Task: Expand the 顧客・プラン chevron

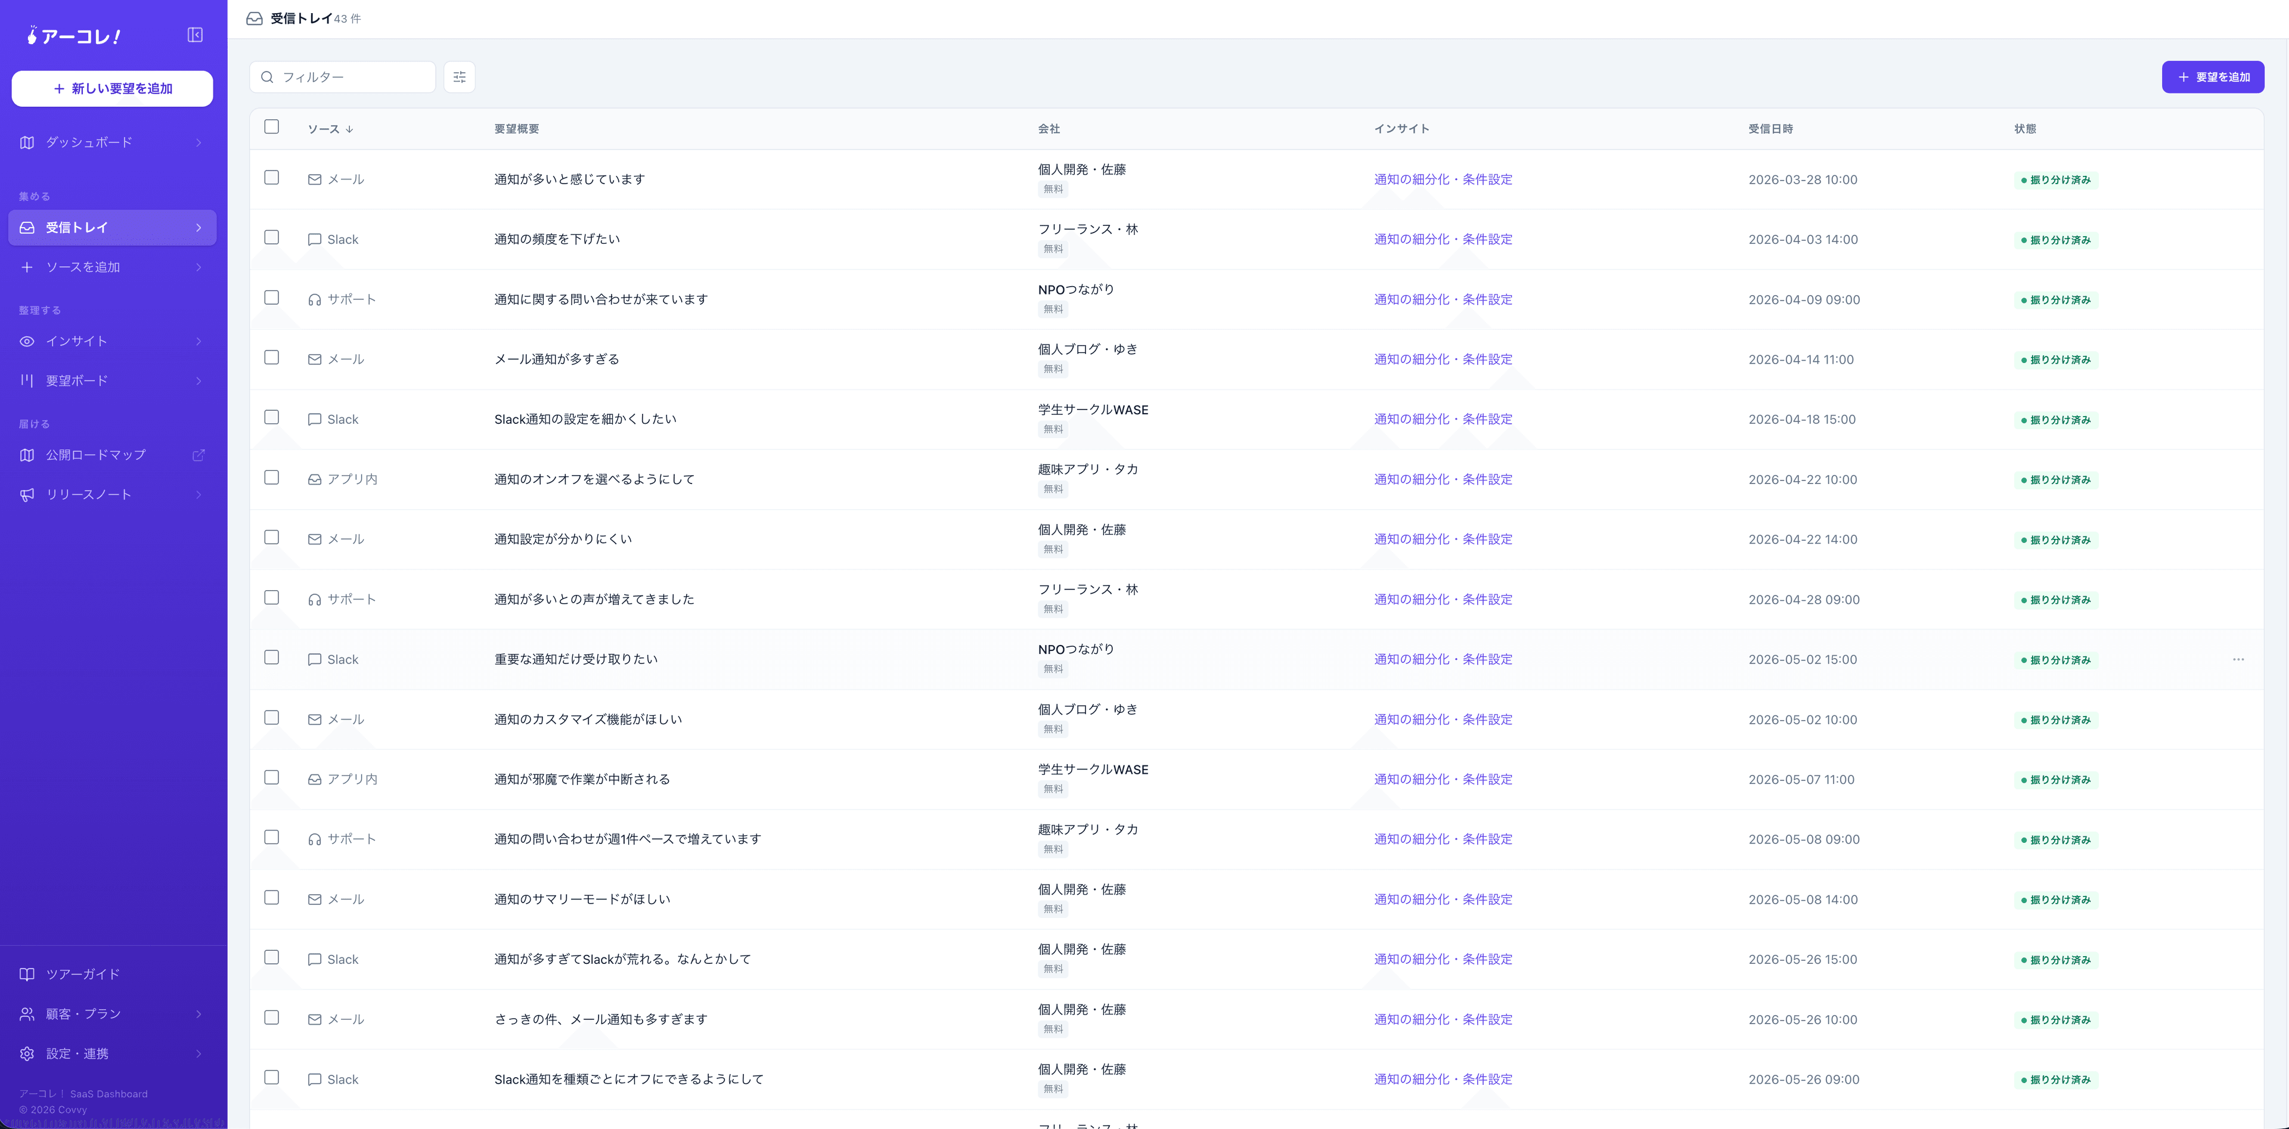Action: tap(198, 1015)
